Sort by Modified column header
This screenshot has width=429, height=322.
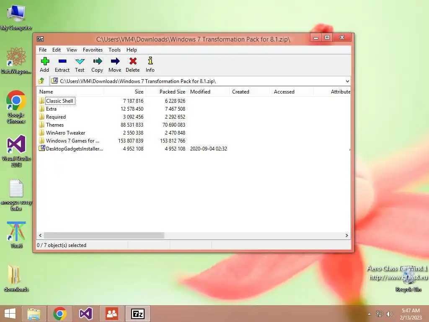click(209, 92)
